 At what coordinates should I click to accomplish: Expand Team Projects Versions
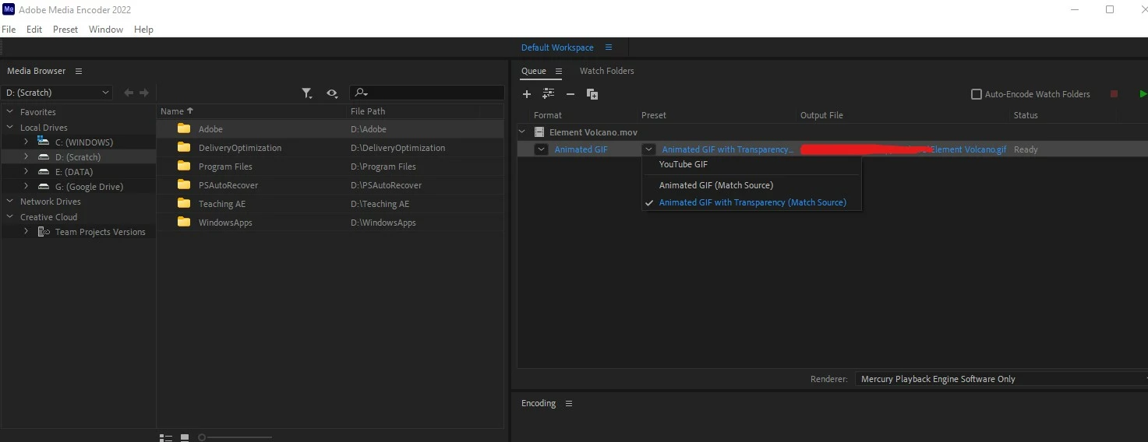(26, 231)
